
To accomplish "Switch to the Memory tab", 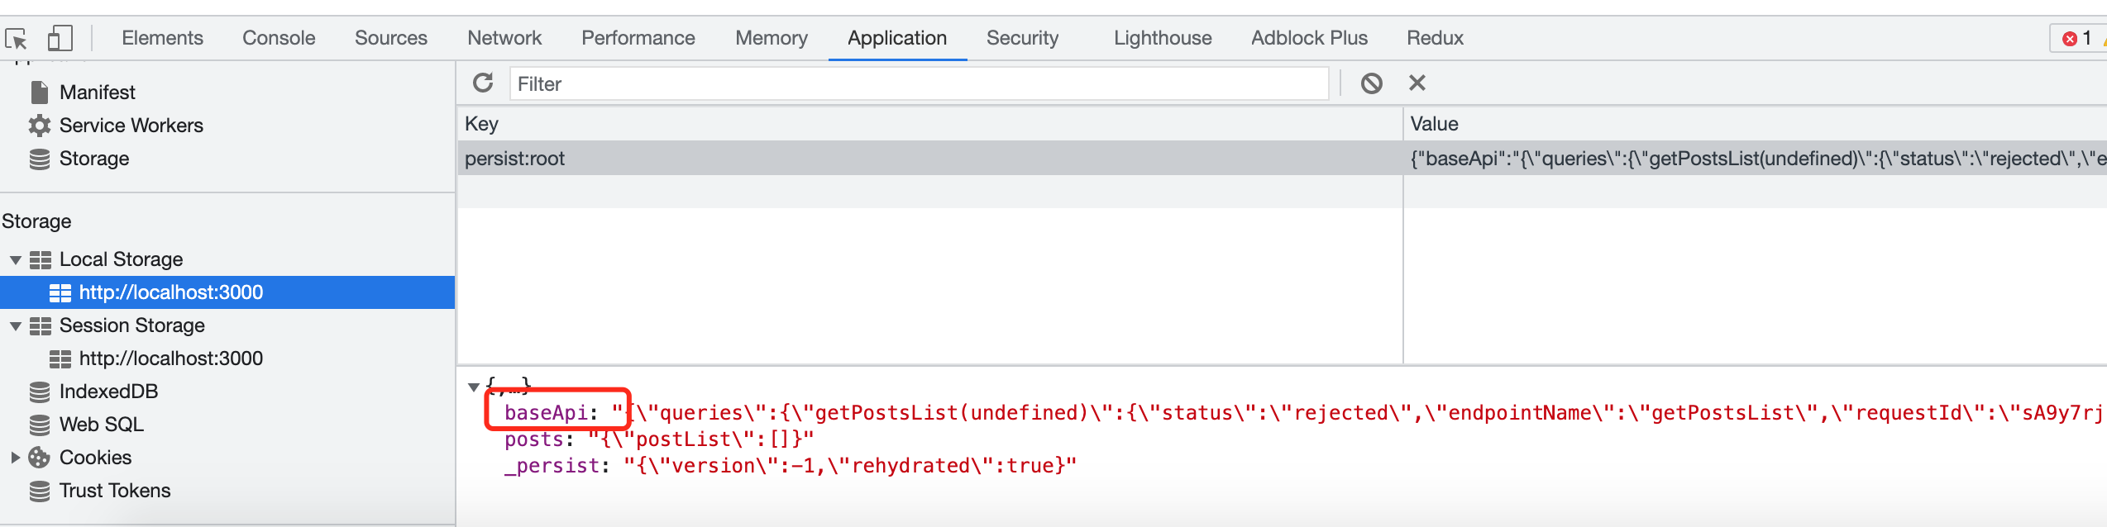I will tap(772, 38).
